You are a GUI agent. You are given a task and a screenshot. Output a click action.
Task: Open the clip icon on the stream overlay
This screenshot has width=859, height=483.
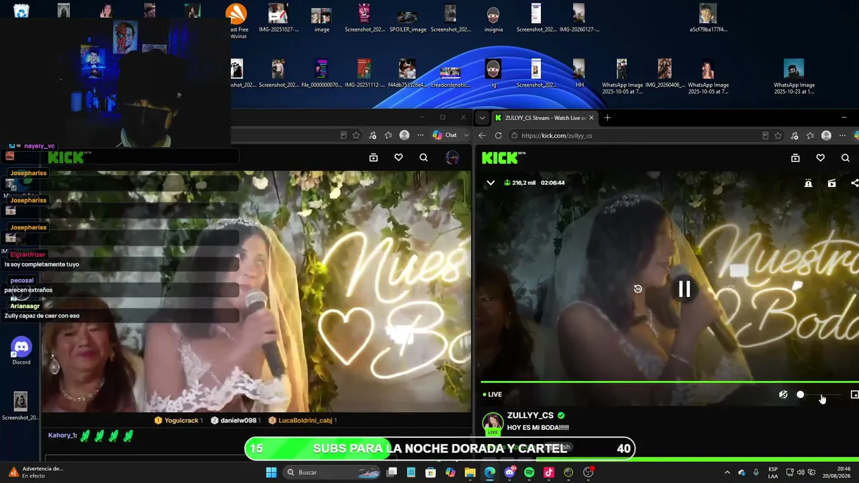click(x=831, y=183)
